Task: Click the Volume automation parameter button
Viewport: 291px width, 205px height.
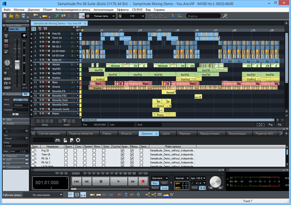Action: coord(17,105)
